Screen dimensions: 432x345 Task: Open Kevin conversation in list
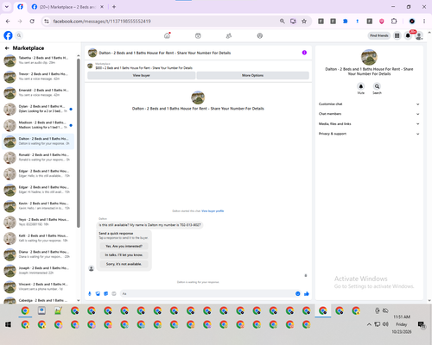tap(38, 206)
